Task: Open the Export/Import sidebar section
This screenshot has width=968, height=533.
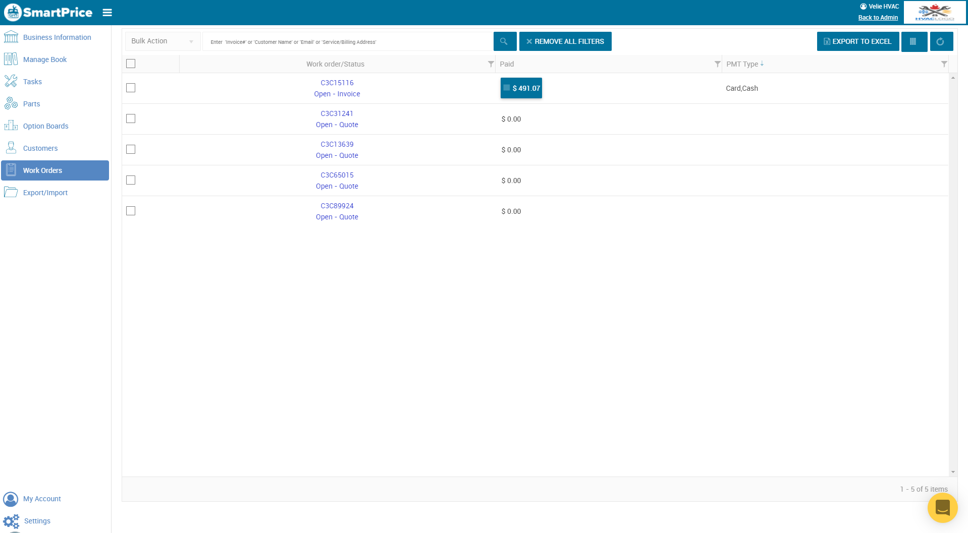Action: click(x=46, y=192)
